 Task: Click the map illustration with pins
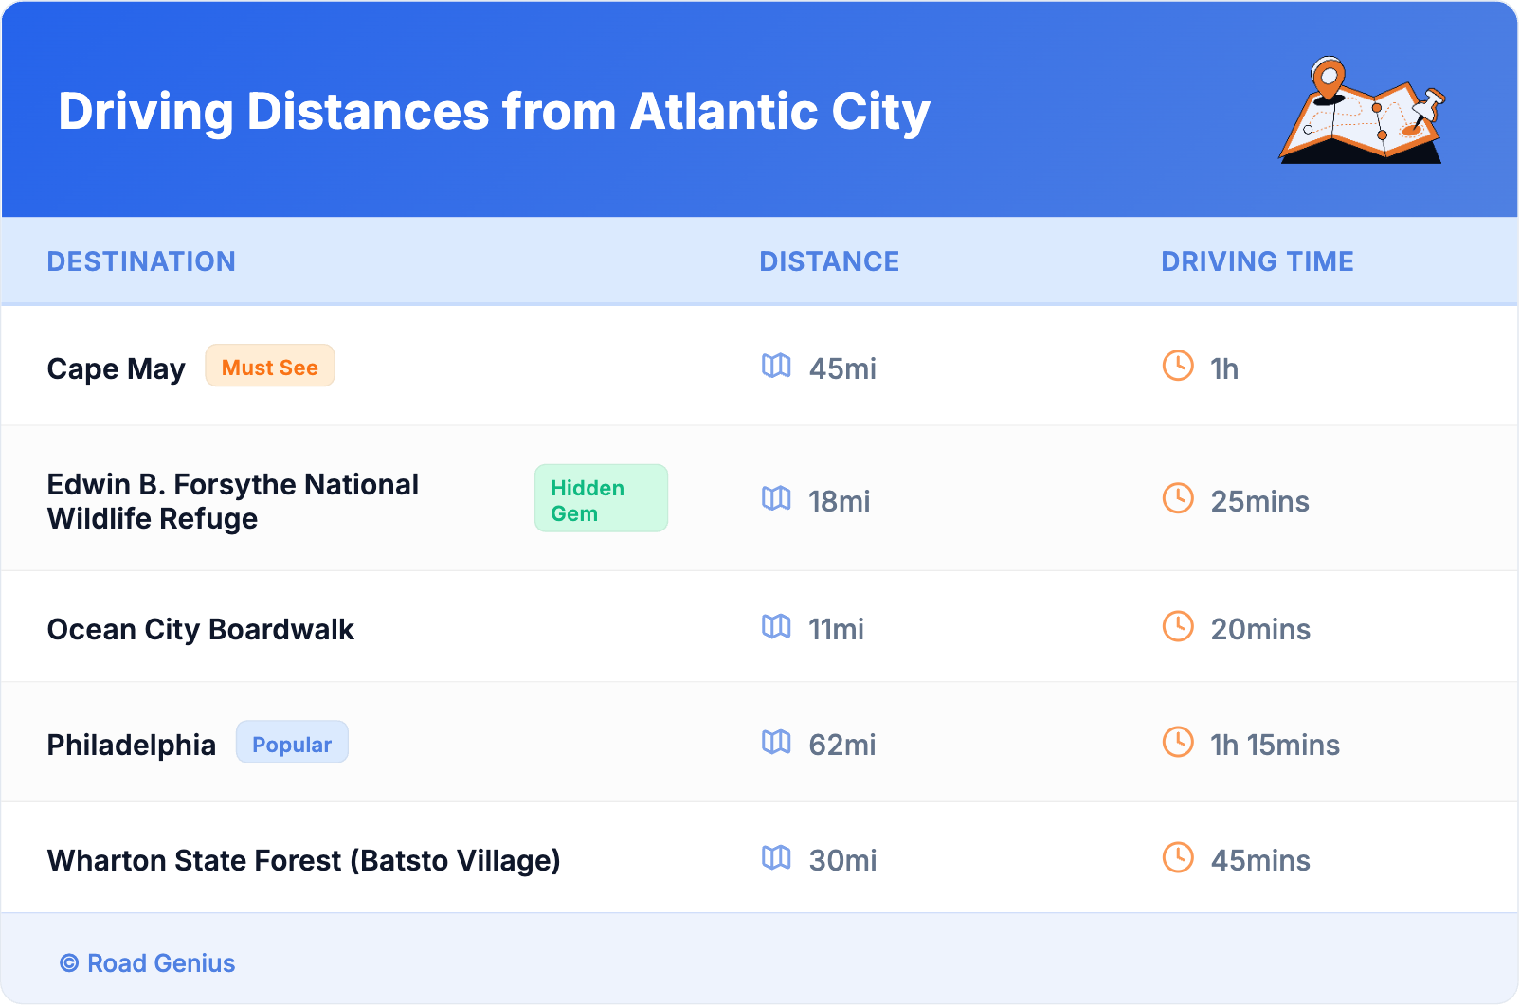(1362, 111)
